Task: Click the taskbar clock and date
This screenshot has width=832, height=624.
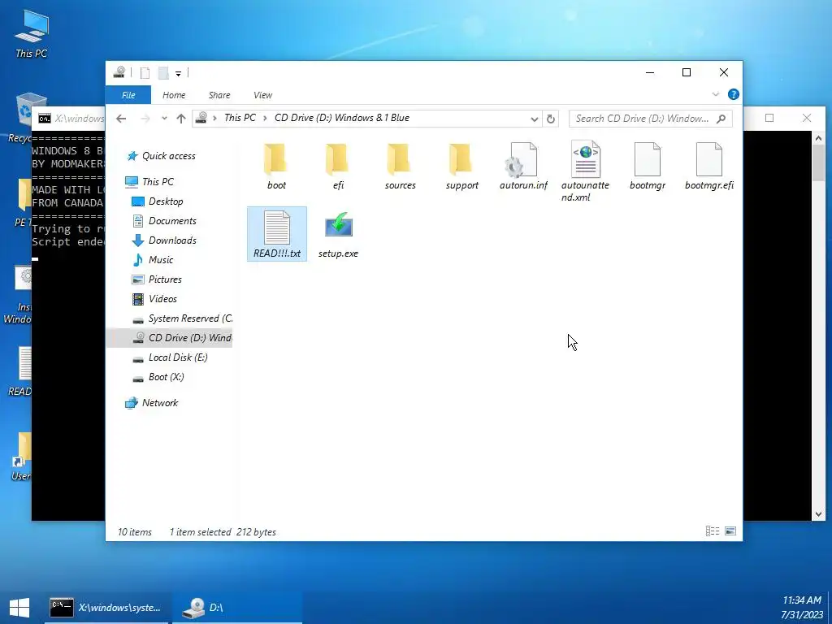Action: click(x=801, y=608)
